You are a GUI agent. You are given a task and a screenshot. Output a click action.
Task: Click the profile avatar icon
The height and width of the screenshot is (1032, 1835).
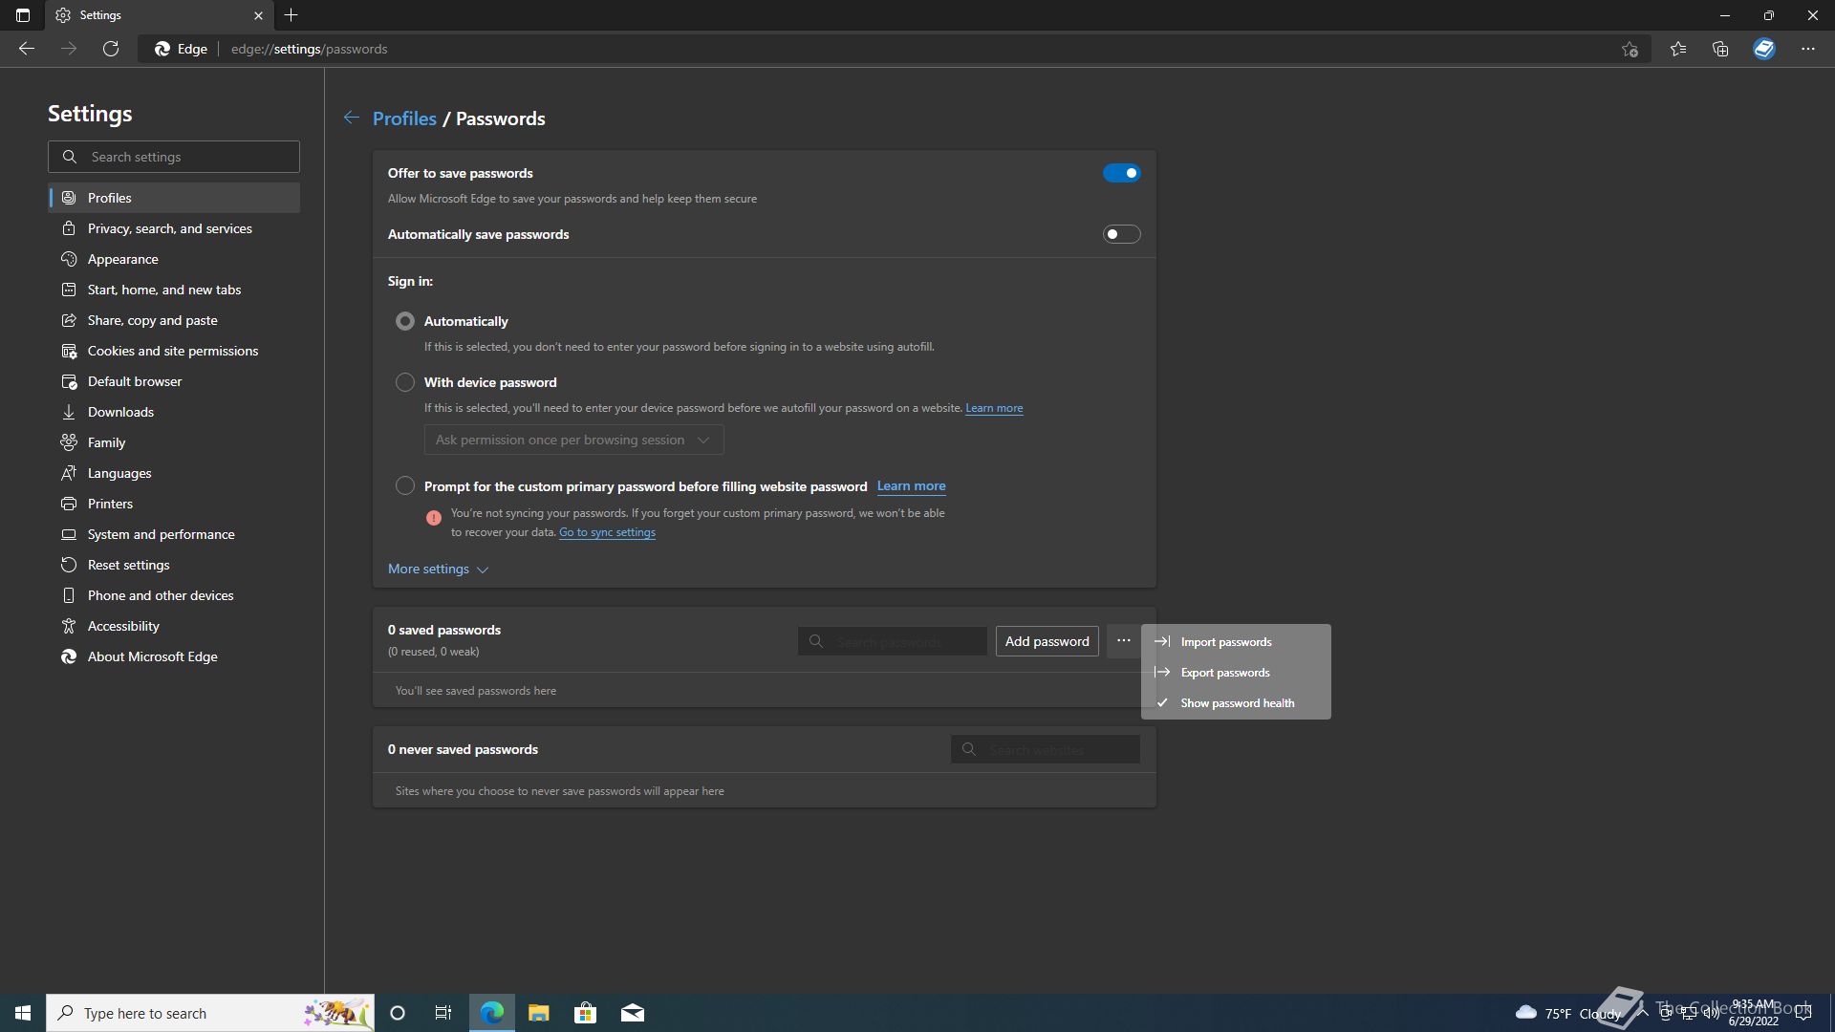point(1764,49)
